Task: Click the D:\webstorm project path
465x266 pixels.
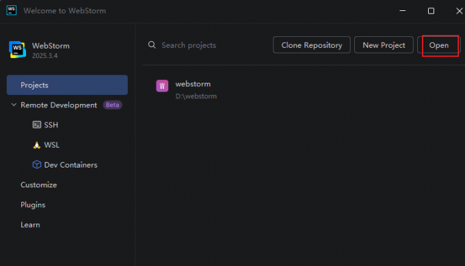Action: pos(196,96)
